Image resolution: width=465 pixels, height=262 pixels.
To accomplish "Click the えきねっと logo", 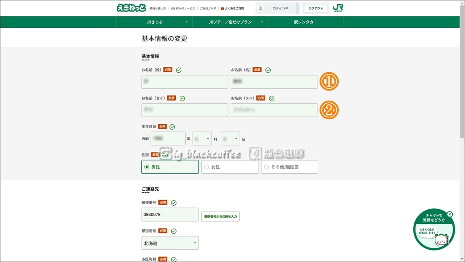I will pos(131,8).
